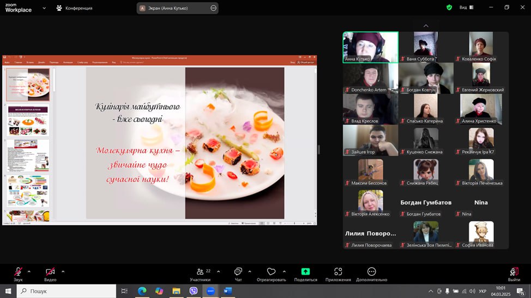Viewport: 531px width, 298px height.
Task: Open the Приложения apps icon
Action: (x=338, y=272)
